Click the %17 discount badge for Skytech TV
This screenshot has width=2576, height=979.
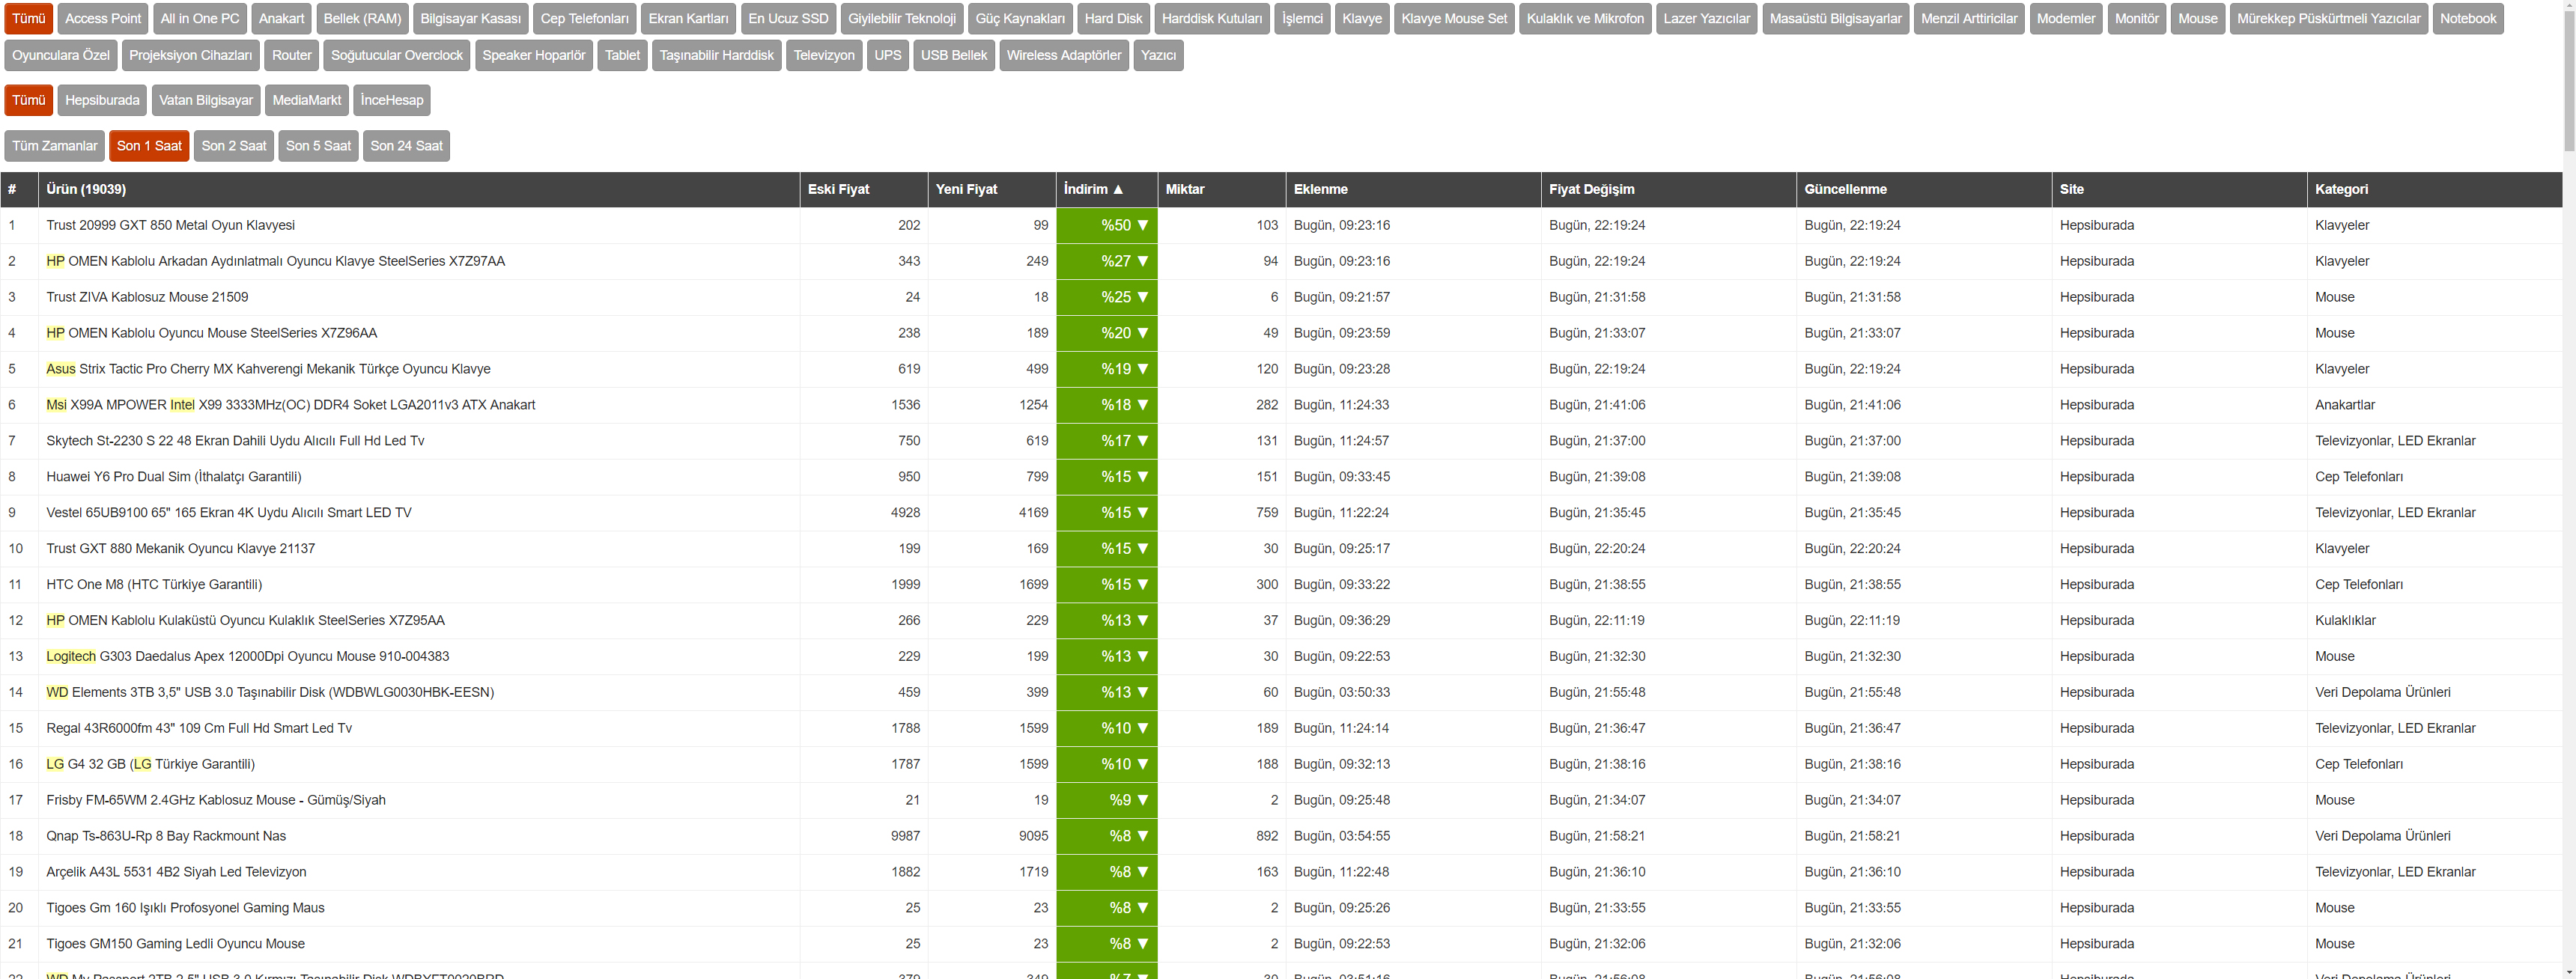tap(1107, 441)
